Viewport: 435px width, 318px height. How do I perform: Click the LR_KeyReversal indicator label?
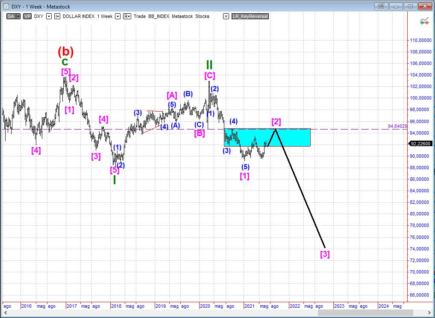pyautogui.click(x=250, y=16)
